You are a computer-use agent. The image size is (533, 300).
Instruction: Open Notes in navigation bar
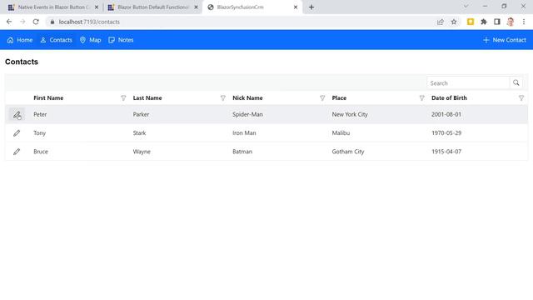(x=121, y=40)
